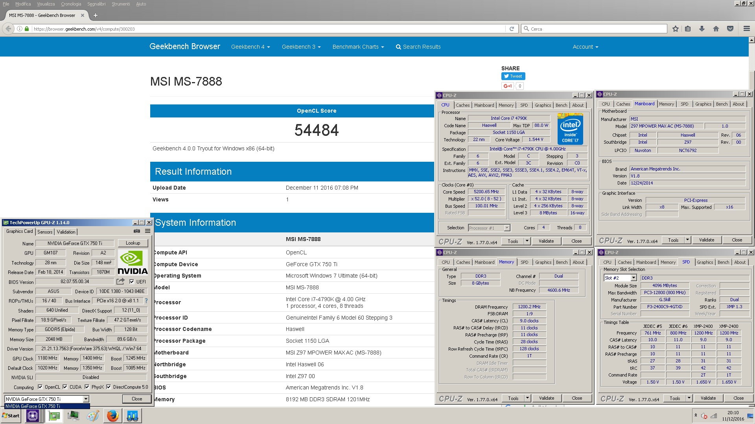Screen dimensions: 755x424
Task: Switch to Sensors tab in GPU-Z
Action: (45, 232)
